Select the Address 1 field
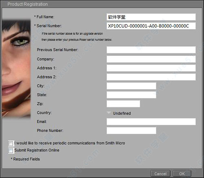The height and width of the screenshot is (178, 204). point(151,68)
